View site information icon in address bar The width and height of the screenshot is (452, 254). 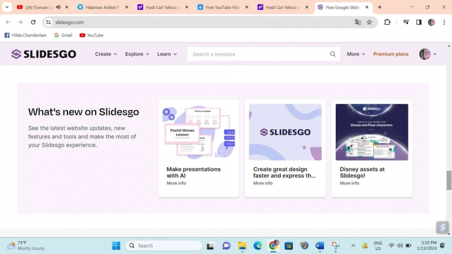click(x=48, y=22)
